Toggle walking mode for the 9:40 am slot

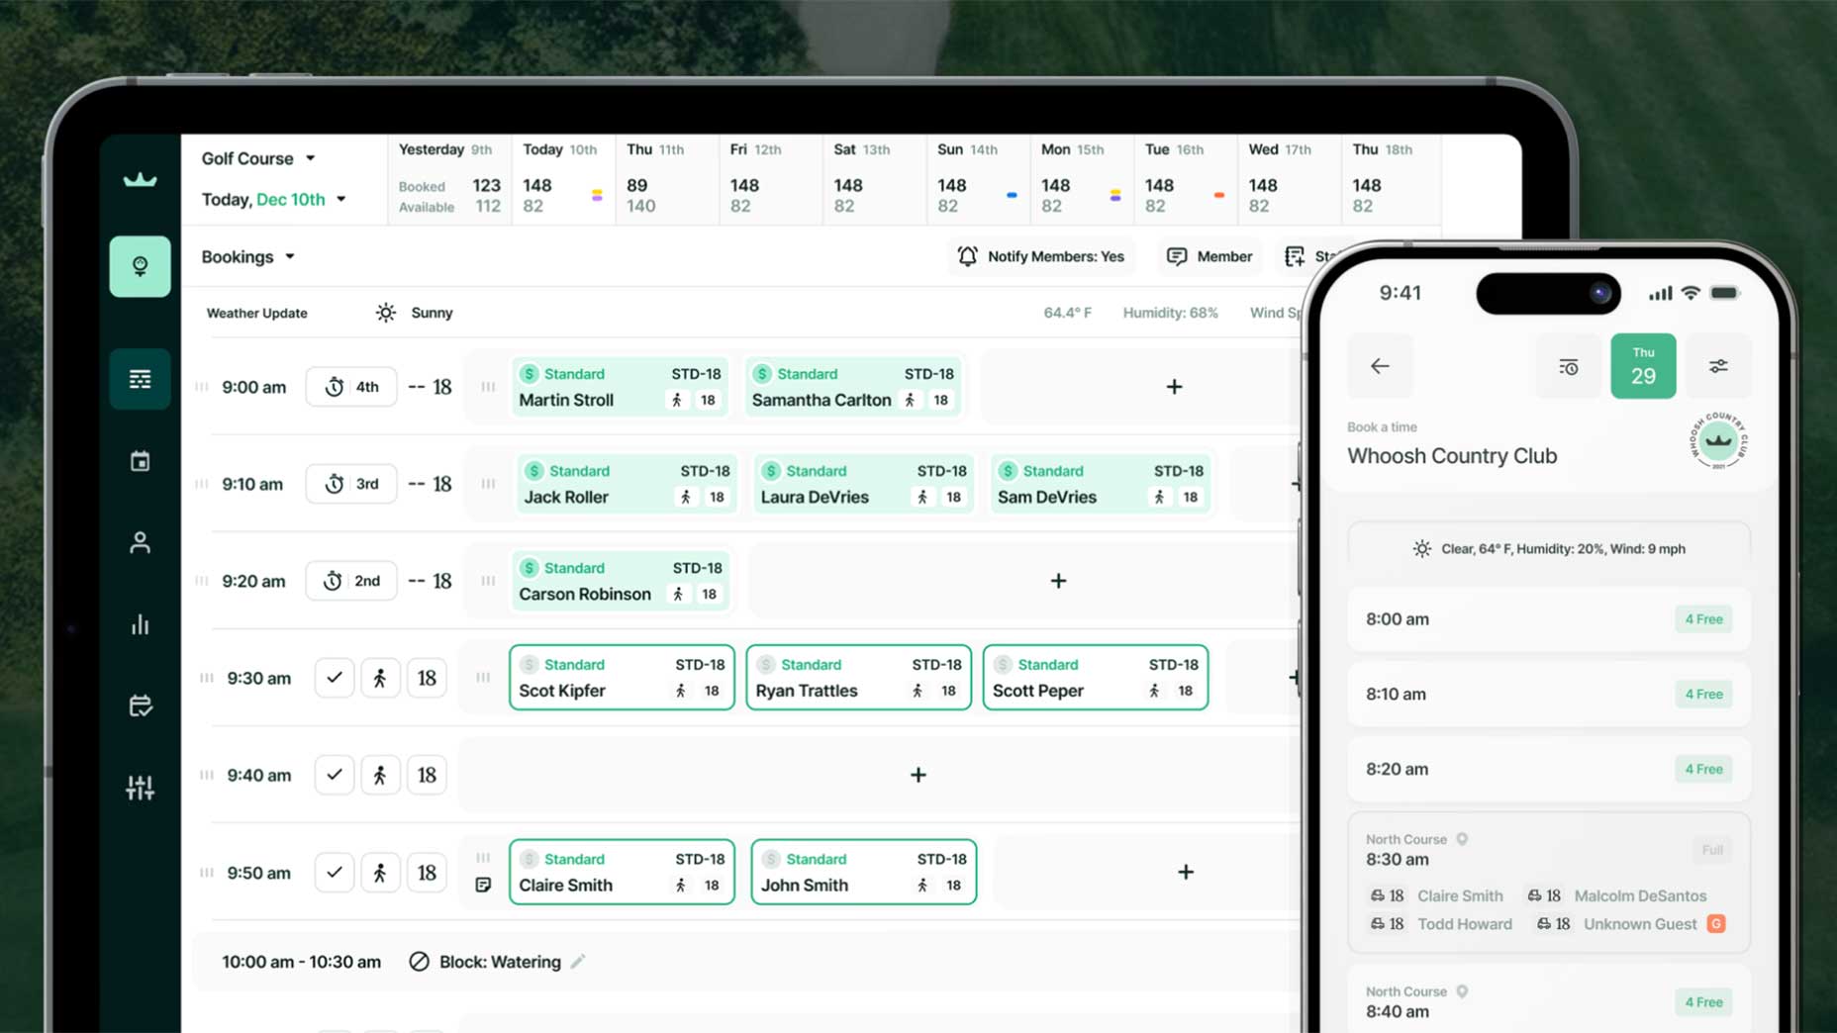(380, 774)
